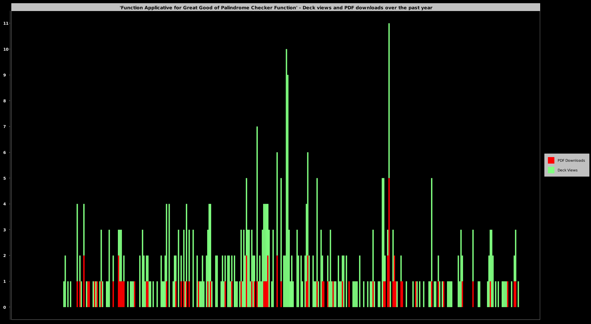Click y-axis label 0
This screenshot has width=591, height=324.
tap(5, 307)
